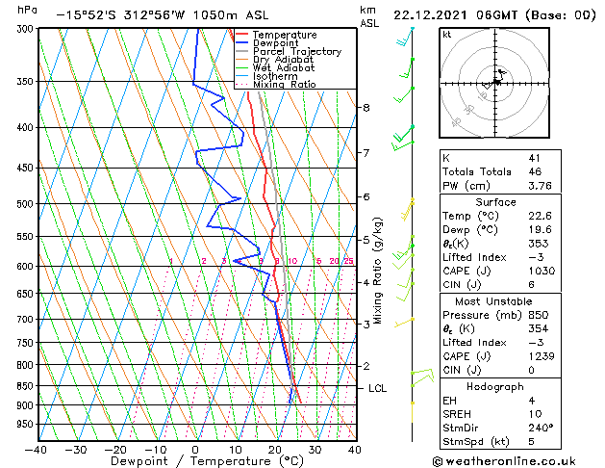Click the 'Mixing Ratio (g/kg)' vertical label
The image size is (605, 468).
coord(378,271)
